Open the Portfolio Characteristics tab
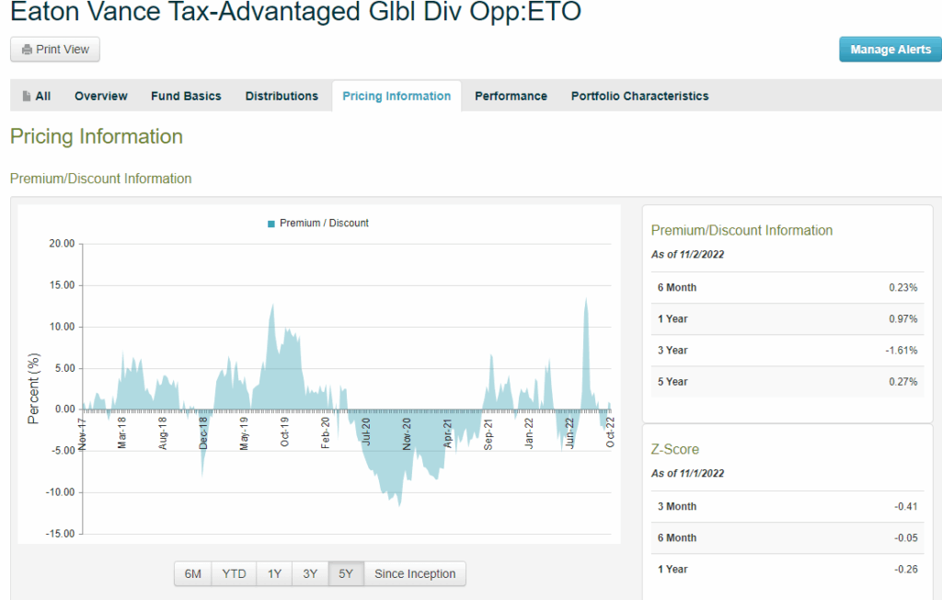 pyautogui.click(x=640, y=97)
